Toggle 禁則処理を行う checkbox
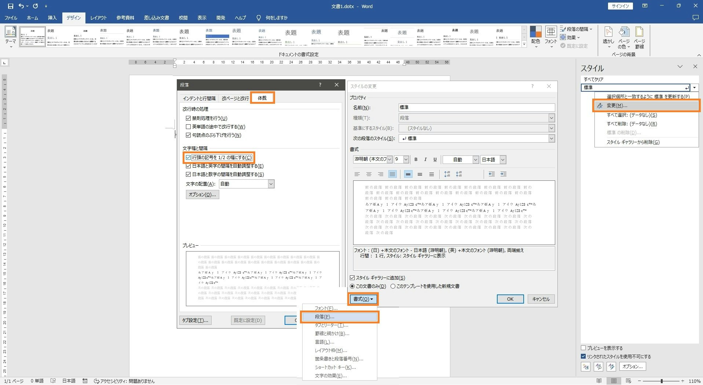The height and width of the screenshot is (385, 703). pos(188,118)
